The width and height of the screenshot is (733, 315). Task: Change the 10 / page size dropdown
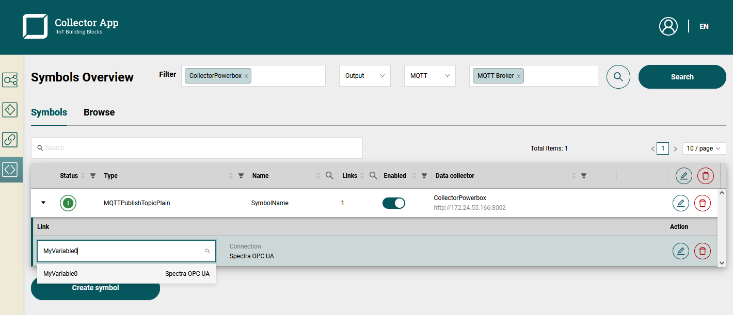(703, 148)
